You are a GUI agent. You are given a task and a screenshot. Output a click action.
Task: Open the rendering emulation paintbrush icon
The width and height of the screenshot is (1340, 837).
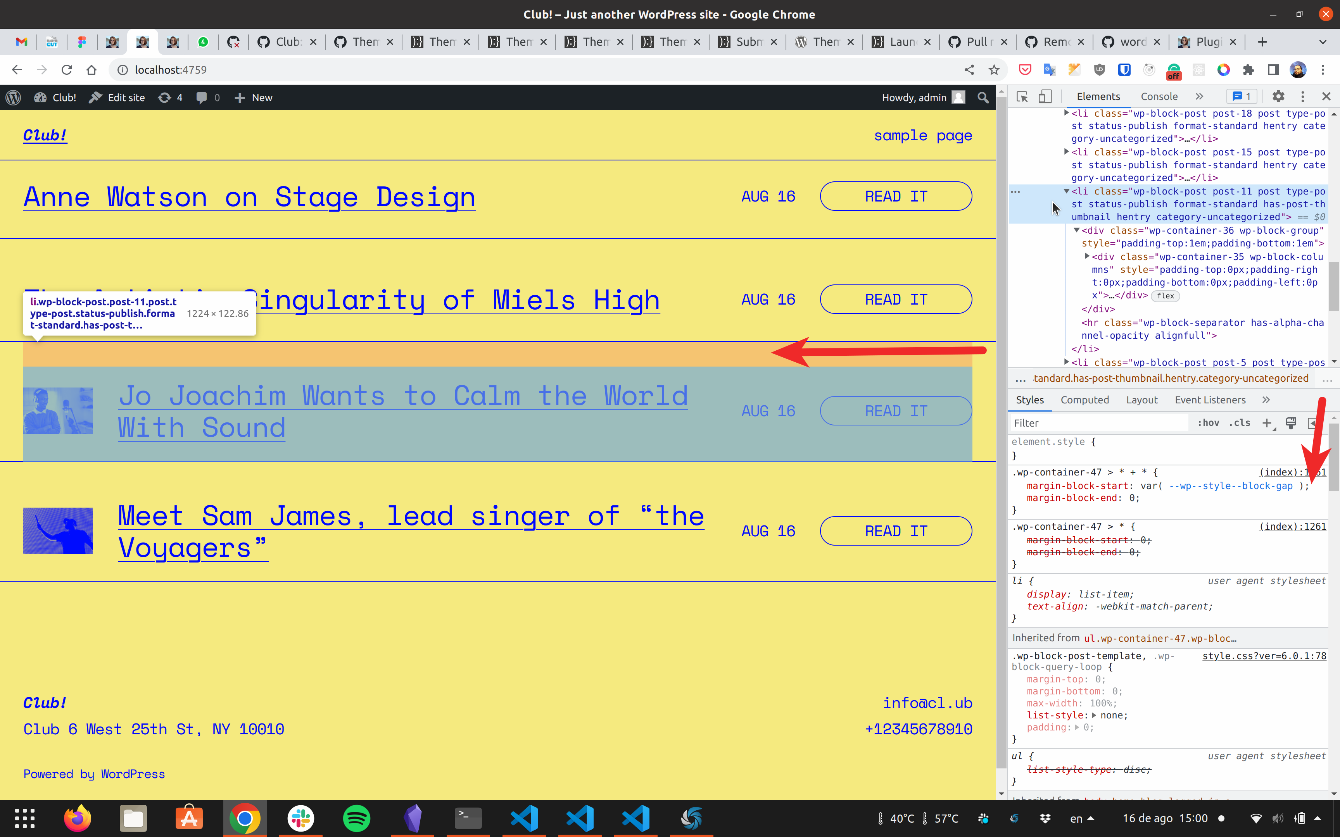[1291, 423]
